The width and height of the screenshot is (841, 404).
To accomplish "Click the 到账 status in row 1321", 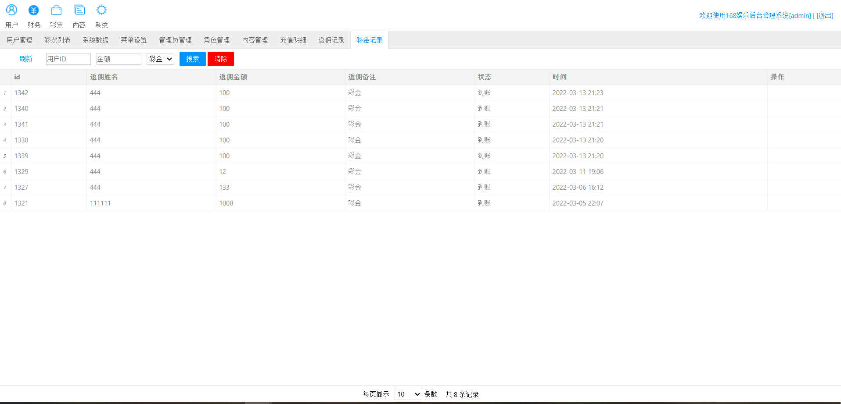I will 484,203.
